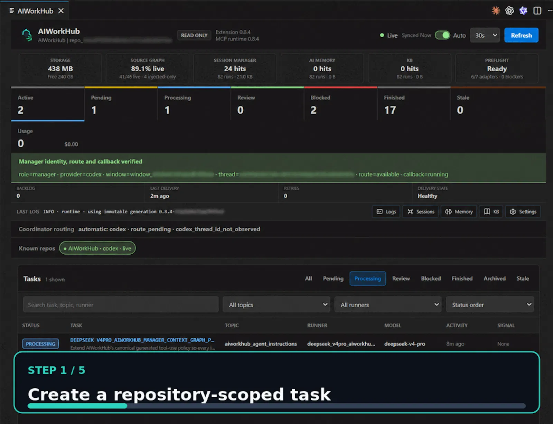Select the Review status card
The image size is (553, 424).
pos(267,104)
